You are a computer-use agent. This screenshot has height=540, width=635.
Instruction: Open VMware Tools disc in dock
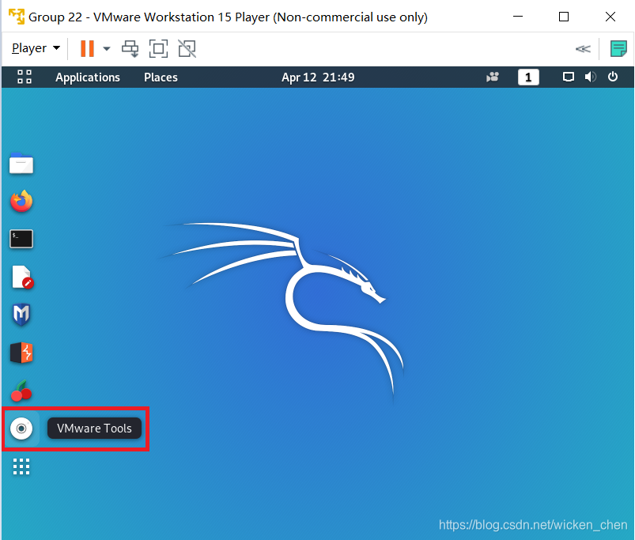pos(21,429)
